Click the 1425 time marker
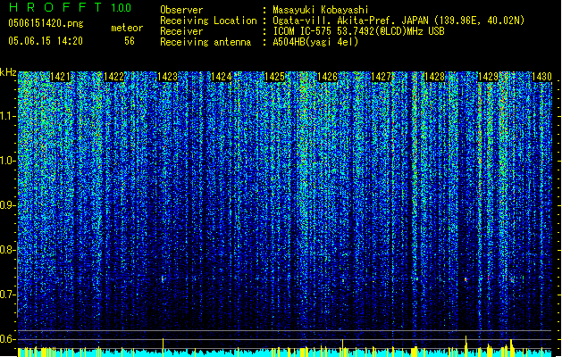 274,77
